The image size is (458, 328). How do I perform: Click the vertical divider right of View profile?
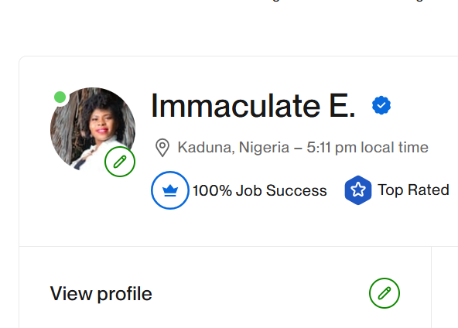(431, 287)
